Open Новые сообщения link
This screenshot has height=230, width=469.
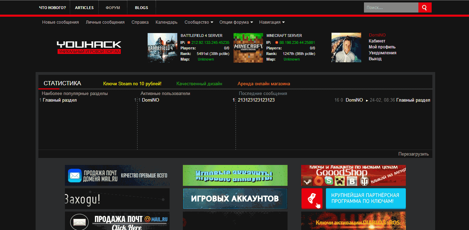60,22
